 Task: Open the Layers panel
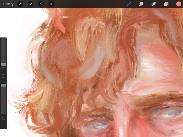(x=166, y=4)
